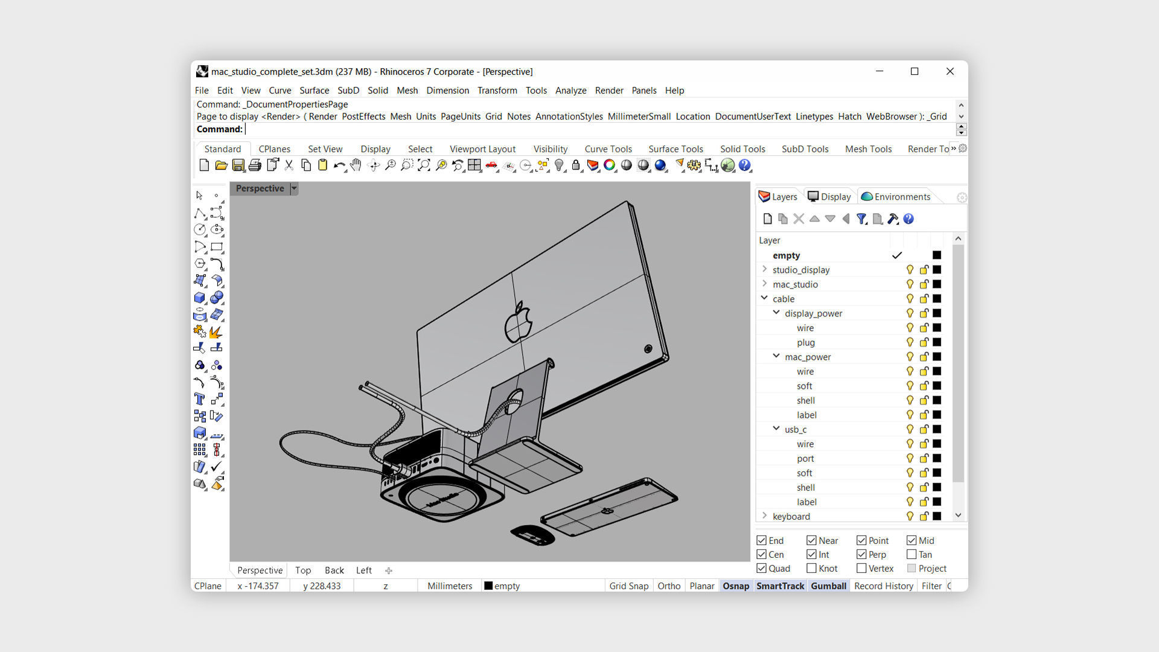The height and width of the screenshot is (652, 1159).
Task: Expand the keyboard layer
Action: (x=765, y=516)
